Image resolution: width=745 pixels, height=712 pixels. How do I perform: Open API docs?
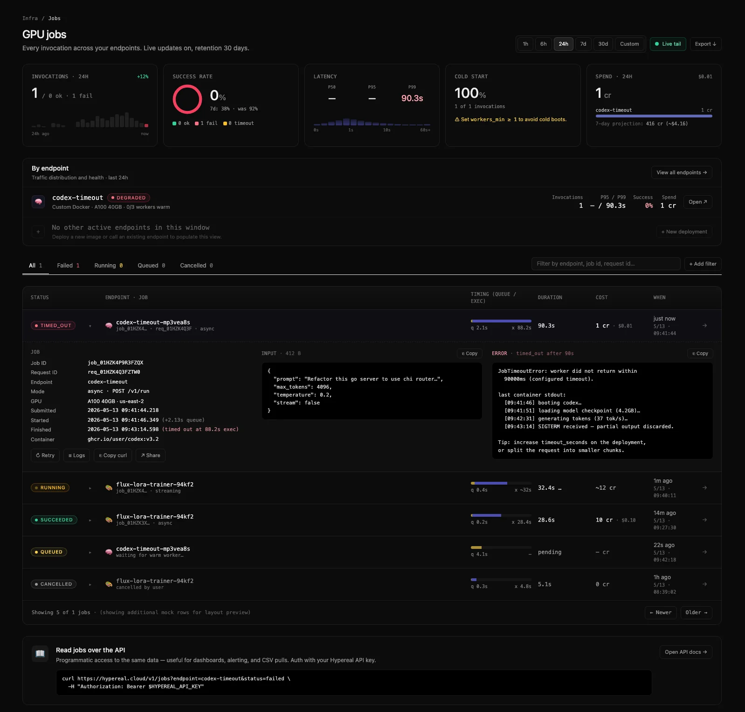(x=686, y=652)
